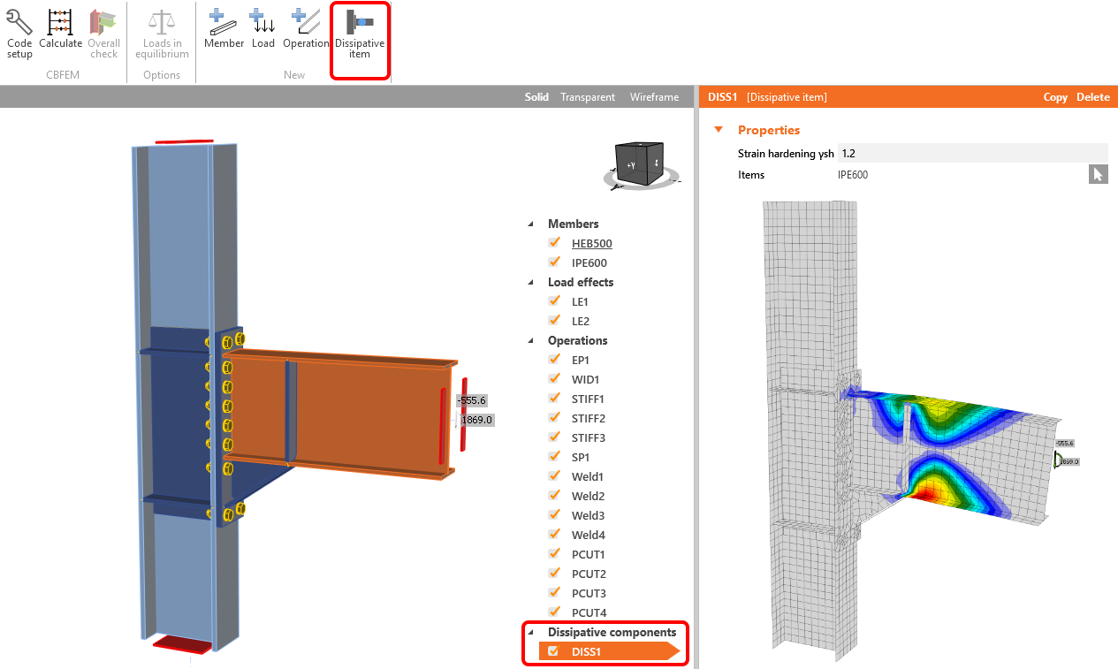Collapse the Members tree section

point(530,224)
